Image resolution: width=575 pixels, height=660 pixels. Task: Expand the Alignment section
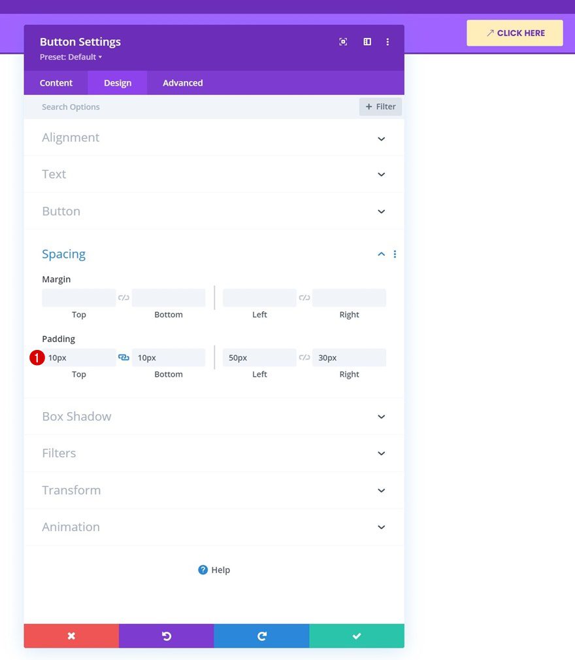[x=381, y=138]
